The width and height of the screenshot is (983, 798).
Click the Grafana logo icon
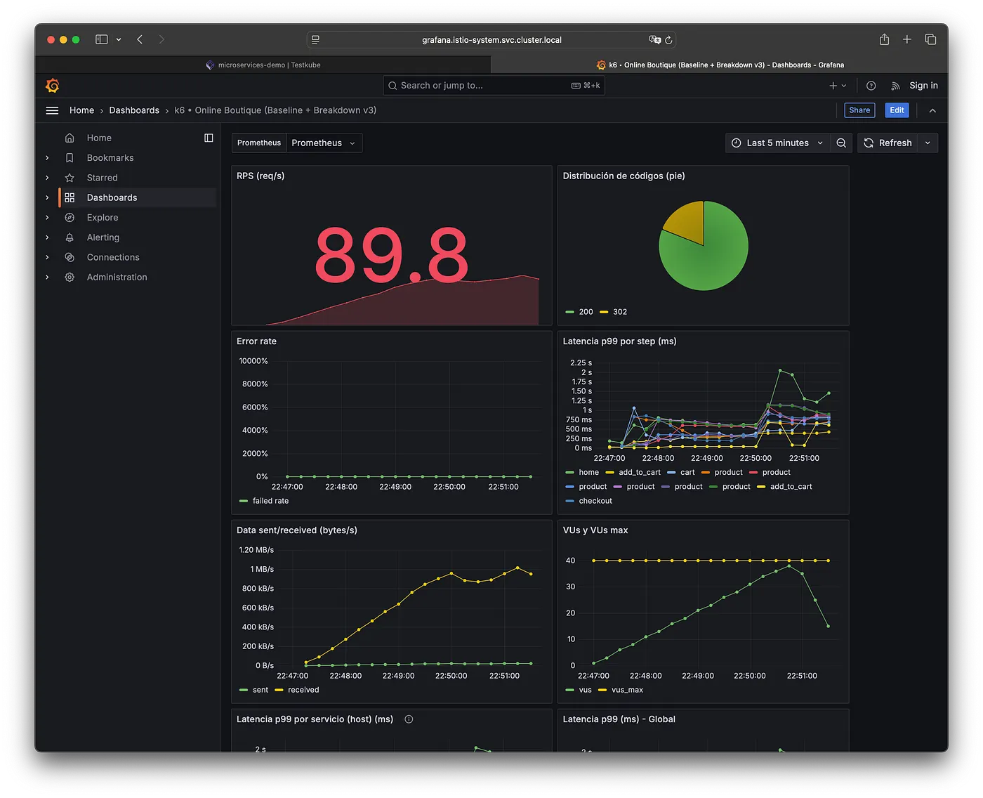coord(53,86)
